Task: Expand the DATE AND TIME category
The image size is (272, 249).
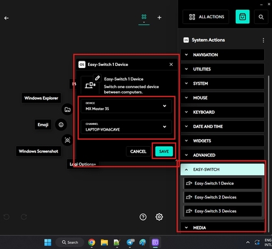Action: point(222,126)
